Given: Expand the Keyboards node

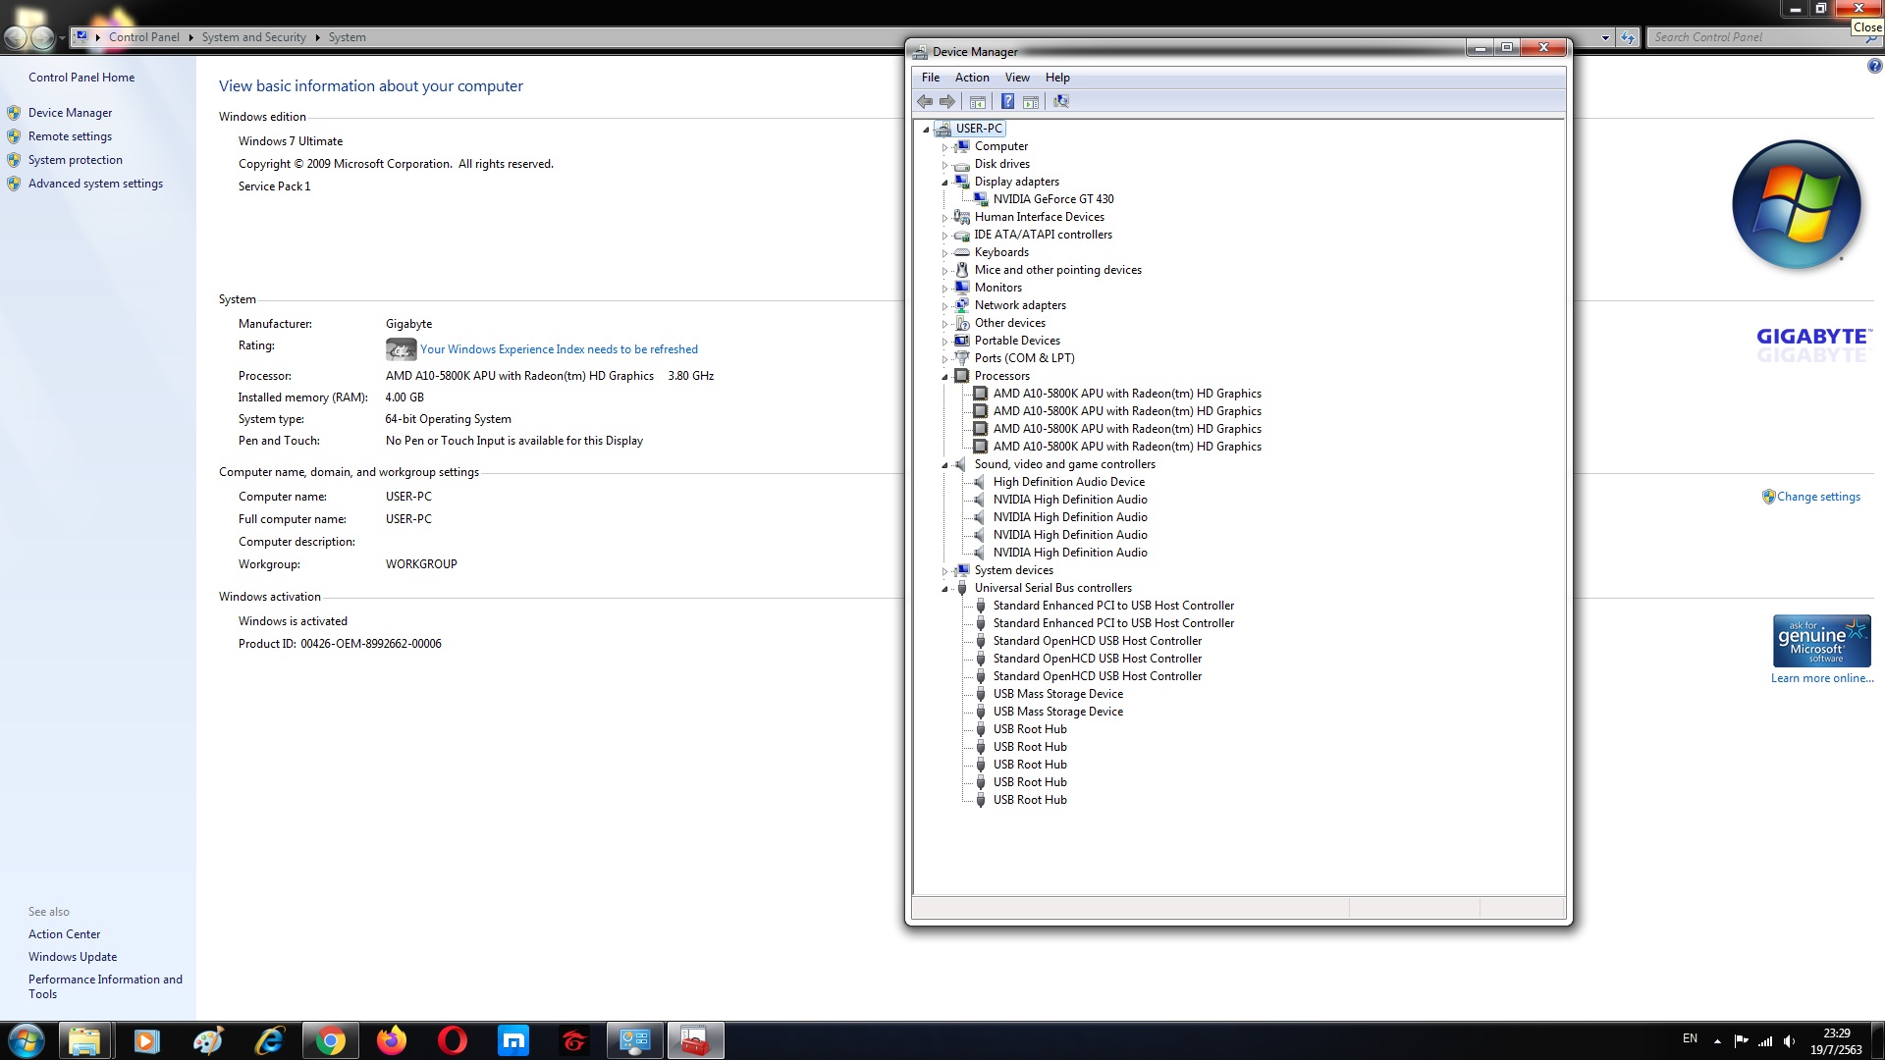Looking at the screenshot, I should 944,253.
